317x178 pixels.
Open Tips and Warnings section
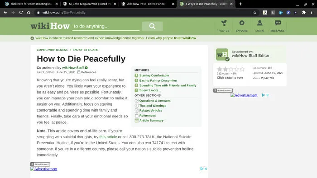pyautogui.click(x=153, y=106)
